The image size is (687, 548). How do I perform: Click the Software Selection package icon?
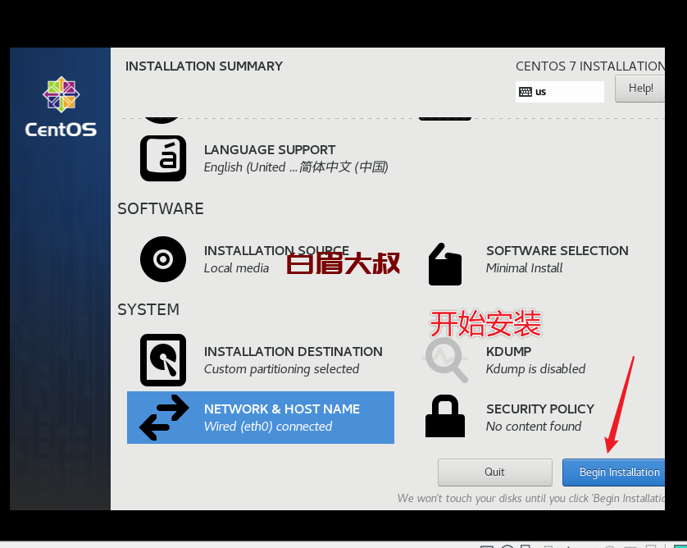444,264
